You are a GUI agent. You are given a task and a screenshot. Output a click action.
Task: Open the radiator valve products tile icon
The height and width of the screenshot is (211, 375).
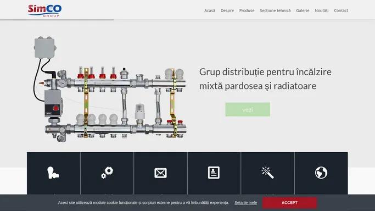tap(53, 173)
